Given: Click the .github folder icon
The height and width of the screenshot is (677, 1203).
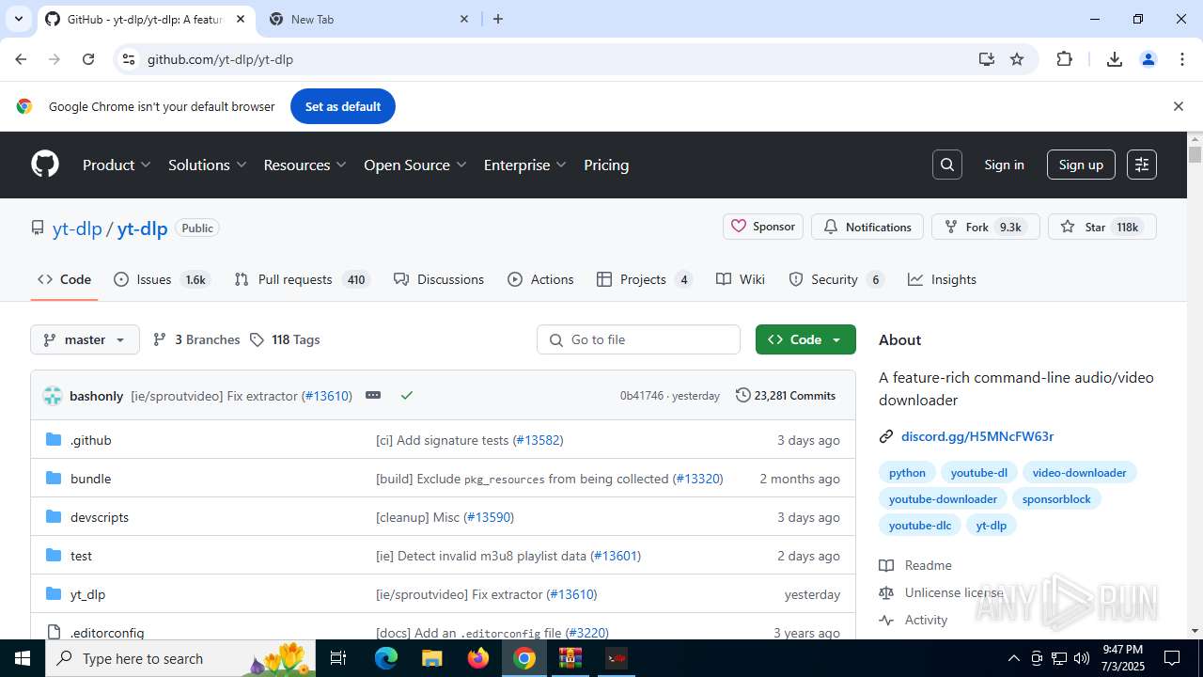Looking at the screenshot, I should click(x=54, y=440).
